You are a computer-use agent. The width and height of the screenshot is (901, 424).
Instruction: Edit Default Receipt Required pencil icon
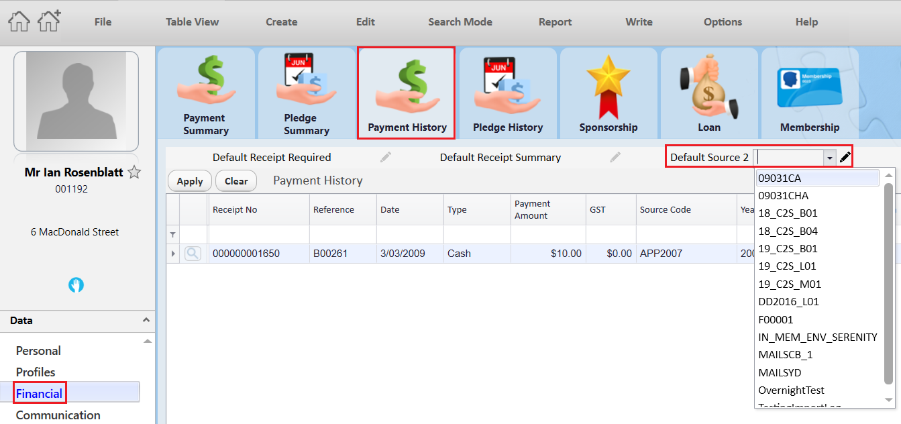click(x=386, y=157)
